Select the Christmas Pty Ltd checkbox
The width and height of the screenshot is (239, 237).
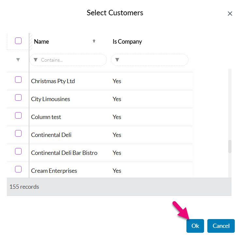(x=18, y=80)
